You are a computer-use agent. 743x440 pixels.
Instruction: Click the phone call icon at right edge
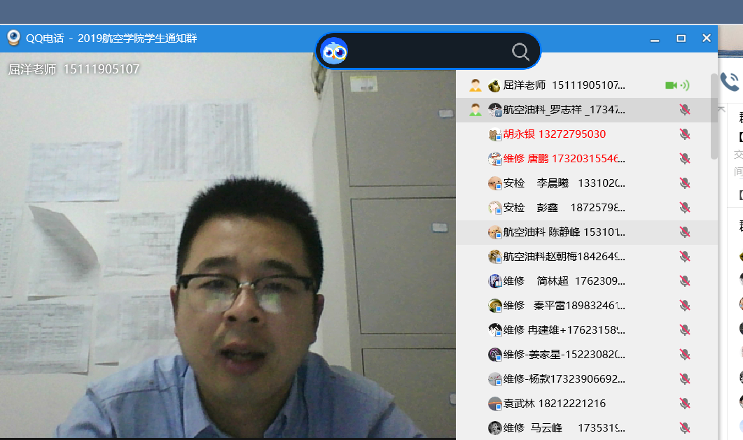(x=730, y=83)
